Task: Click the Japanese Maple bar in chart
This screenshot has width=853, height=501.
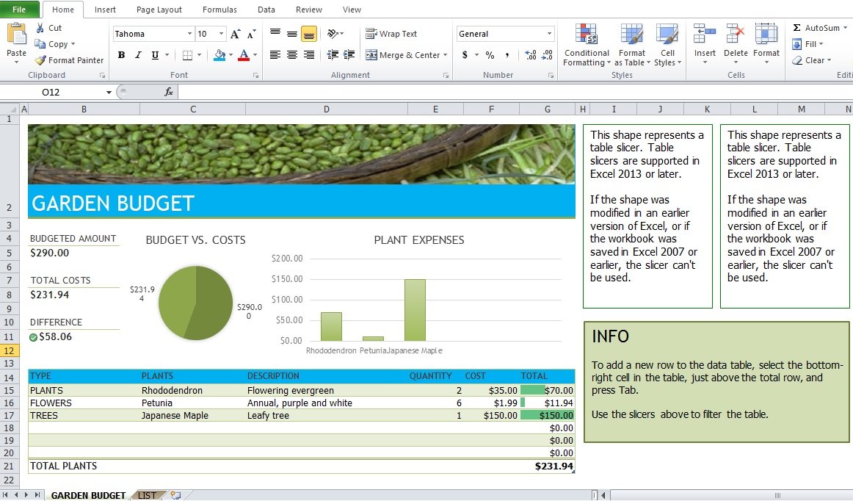Action: pos(415,310)
